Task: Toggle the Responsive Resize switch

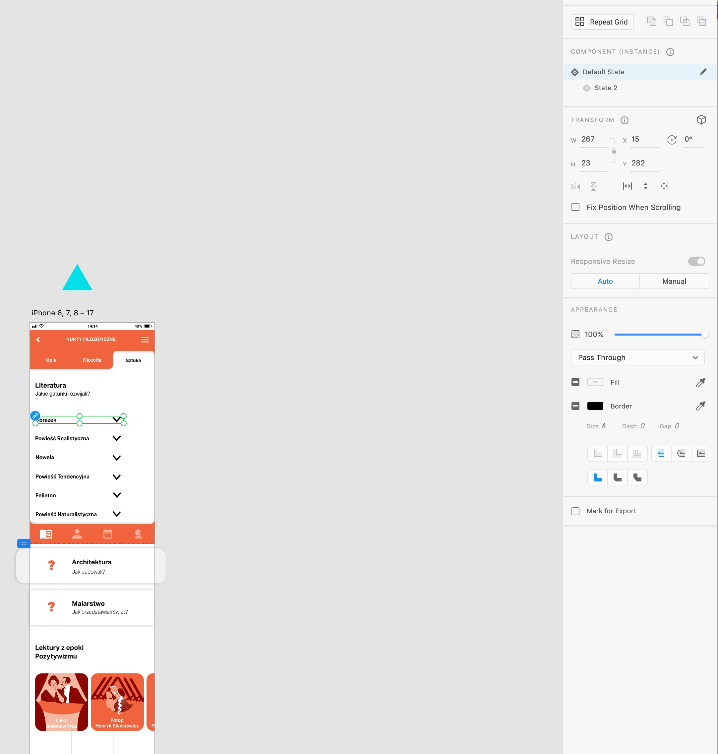Action: [x=696, y=261]
